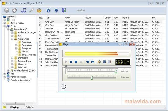
Task: Click the yellow status bar icon
Action: [4, 107]
